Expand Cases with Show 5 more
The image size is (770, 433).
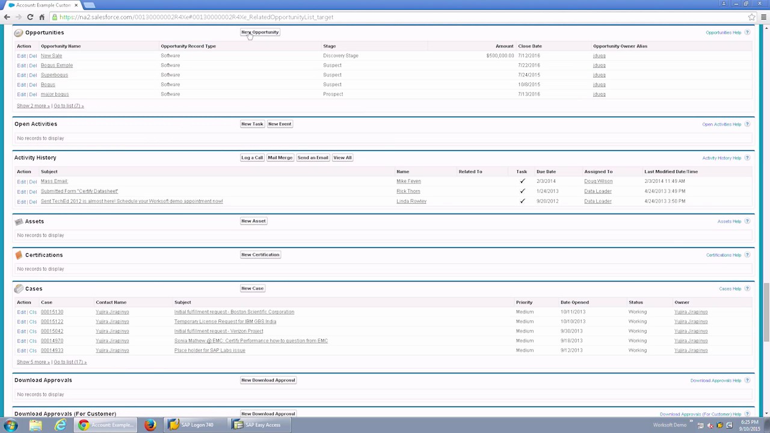[x=33, y=362]
